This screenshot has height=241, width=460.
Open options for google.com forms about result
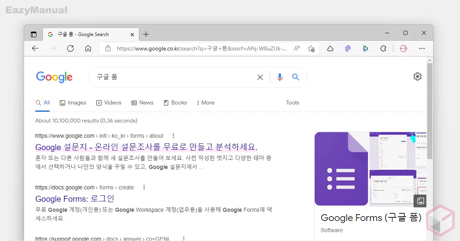173,136
